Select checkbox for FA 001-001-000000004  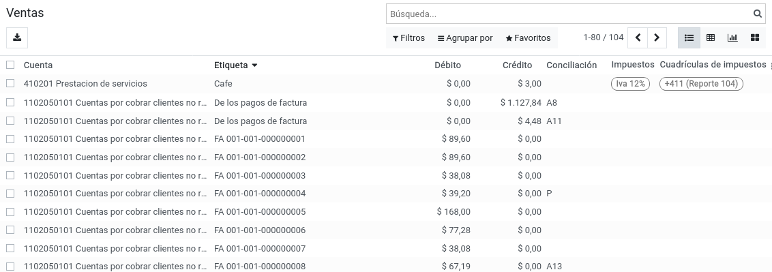pos(10,194)
